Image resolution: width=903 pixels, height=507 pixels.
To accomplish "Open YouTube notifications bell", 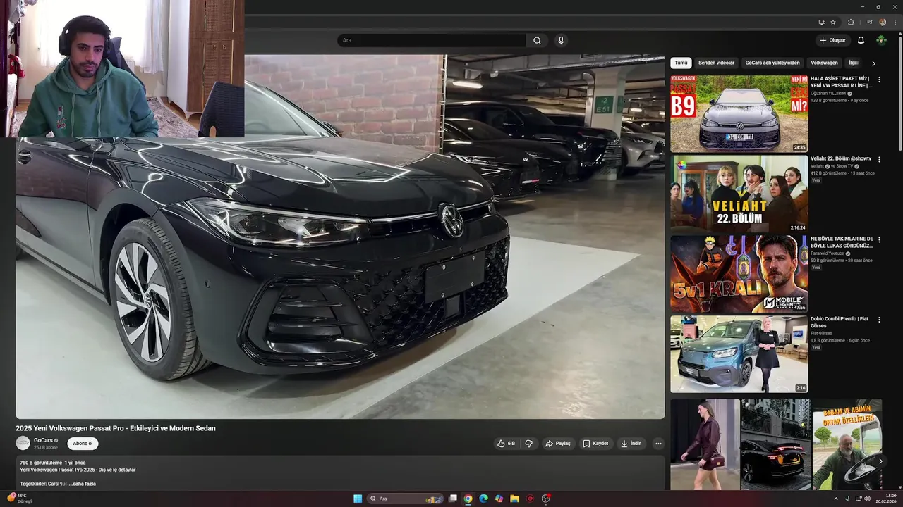I will pos(861,40).
